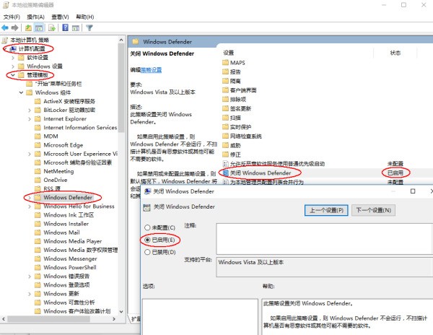Select the MDM tree item
This screenshot has height=335, width=433.
tap(51, 136)
